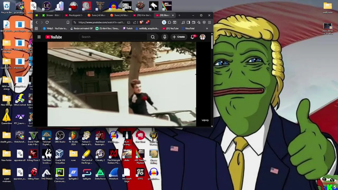The width and height of the screenshot is (338, 190).
Task: Open 'swillbilly_azagthoth' bookmark
Action: coord(147,28)
